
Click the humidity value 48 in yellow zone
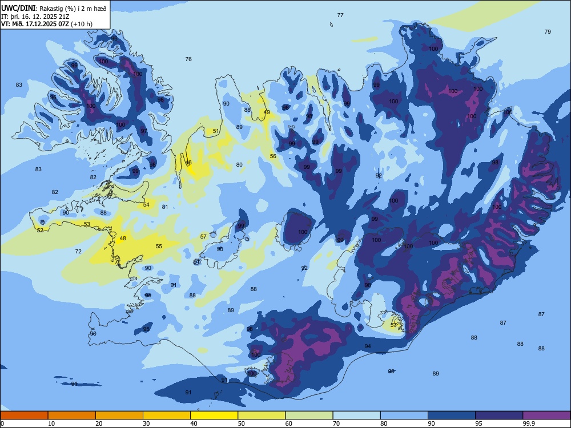[x=123, y=239]
